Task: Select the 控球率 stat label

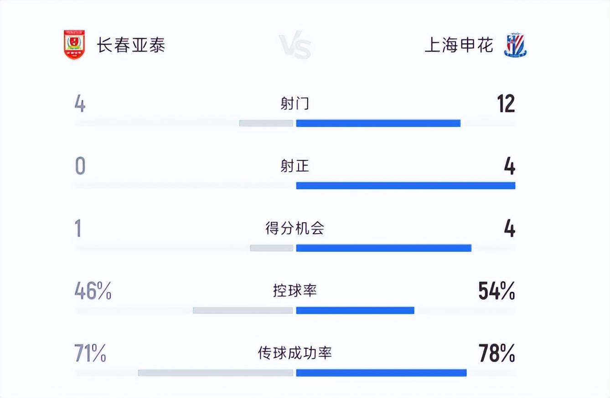Action: [295, 291]
